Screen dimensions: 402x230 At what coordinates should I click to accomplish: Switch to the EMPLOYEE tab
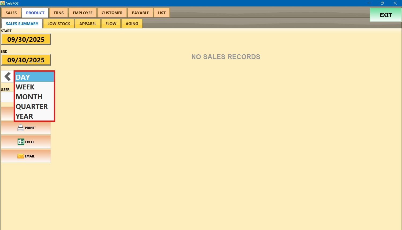(x=83, y=13)
